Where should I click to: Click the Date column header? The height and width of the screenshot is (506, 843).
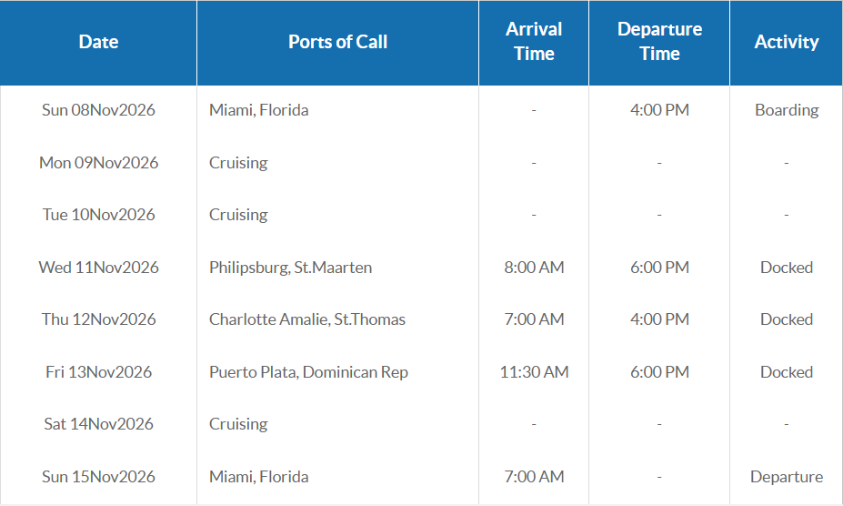pos(98,42)
